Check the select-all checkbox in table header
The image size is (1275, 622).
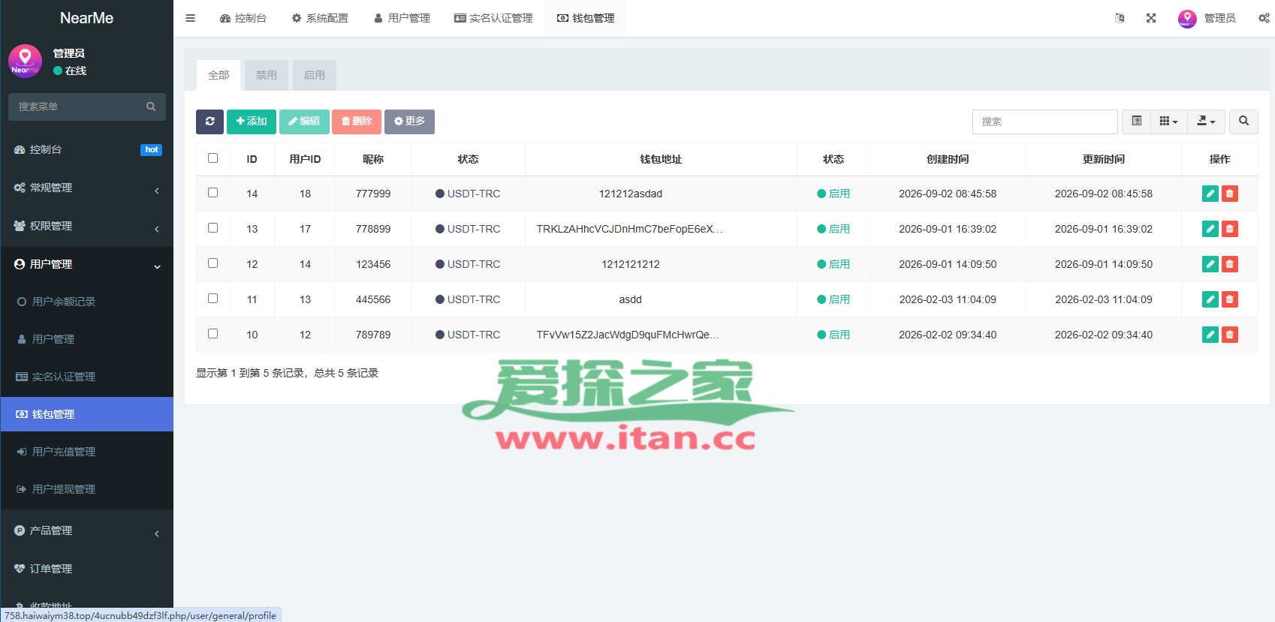pyautogui.click(x=213, y=158)
